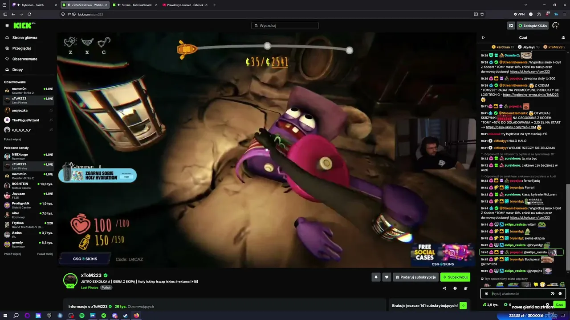Open the Last Pirates category link
This screenshot has width=570, height=320.
[x=90, y=288]
